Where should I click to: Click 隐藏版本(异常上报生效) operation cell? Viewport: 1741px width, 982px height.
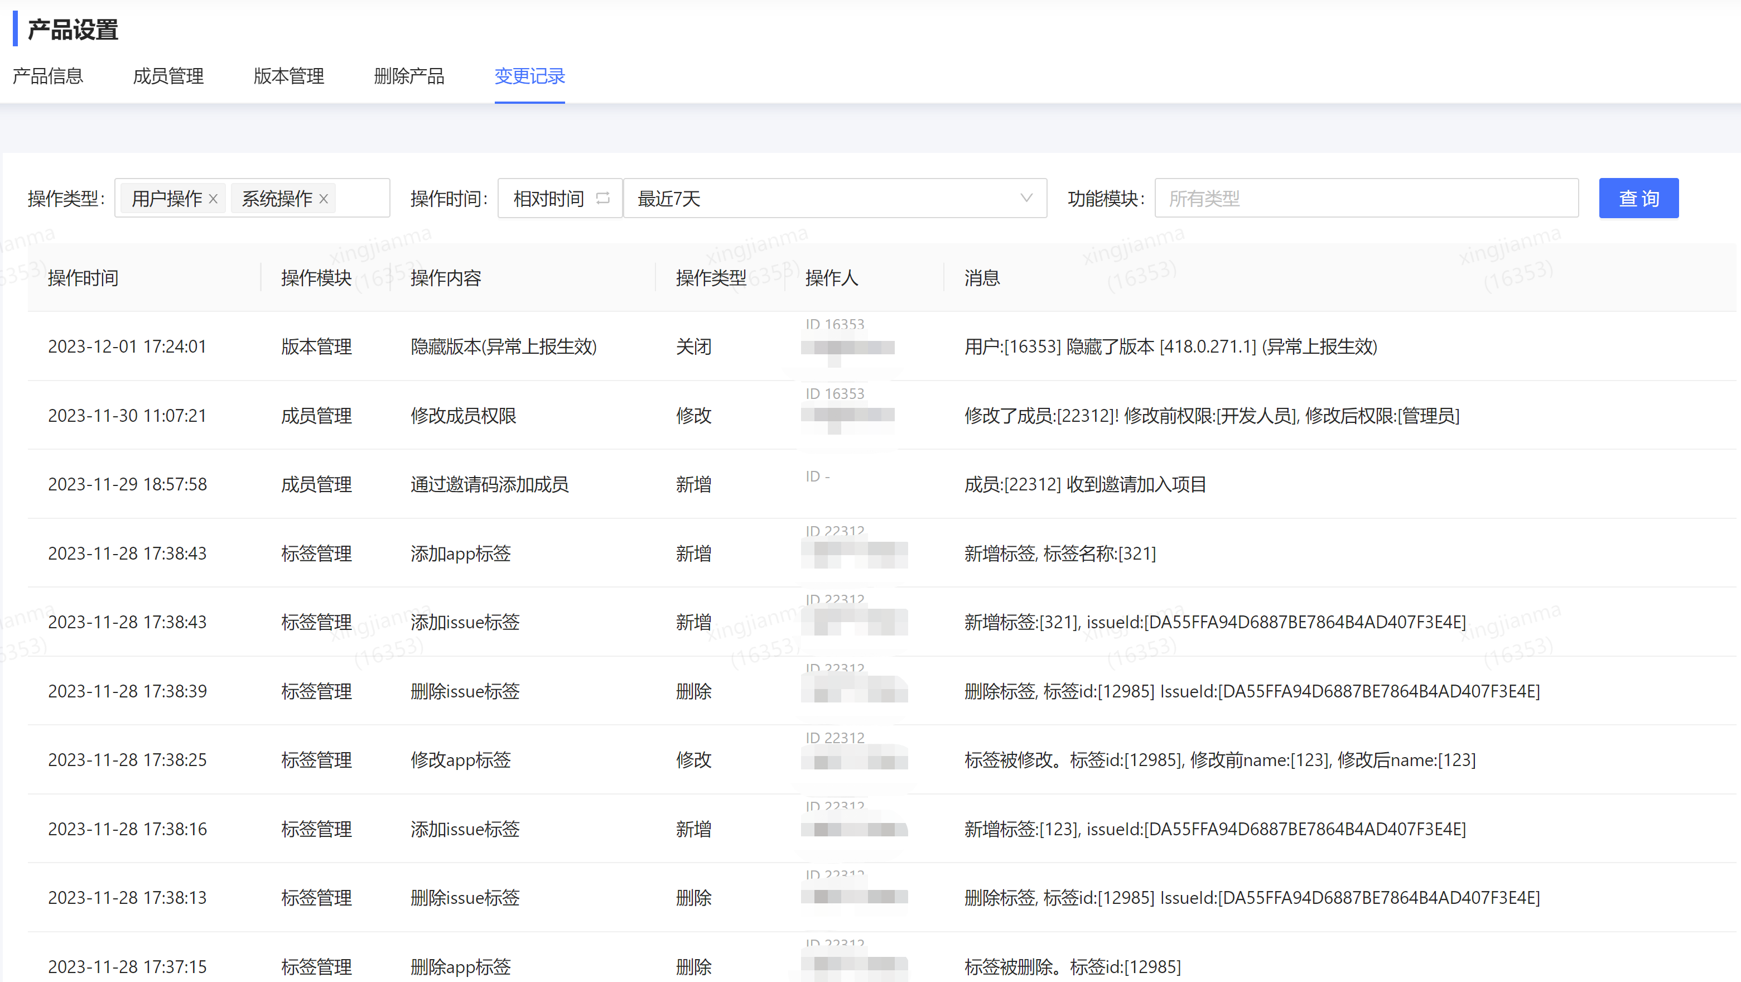tap(504, 346)
